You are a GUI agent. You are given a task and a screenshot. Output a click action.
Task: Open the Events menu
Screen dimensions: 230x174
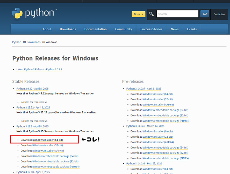click(x=192, y=29)
